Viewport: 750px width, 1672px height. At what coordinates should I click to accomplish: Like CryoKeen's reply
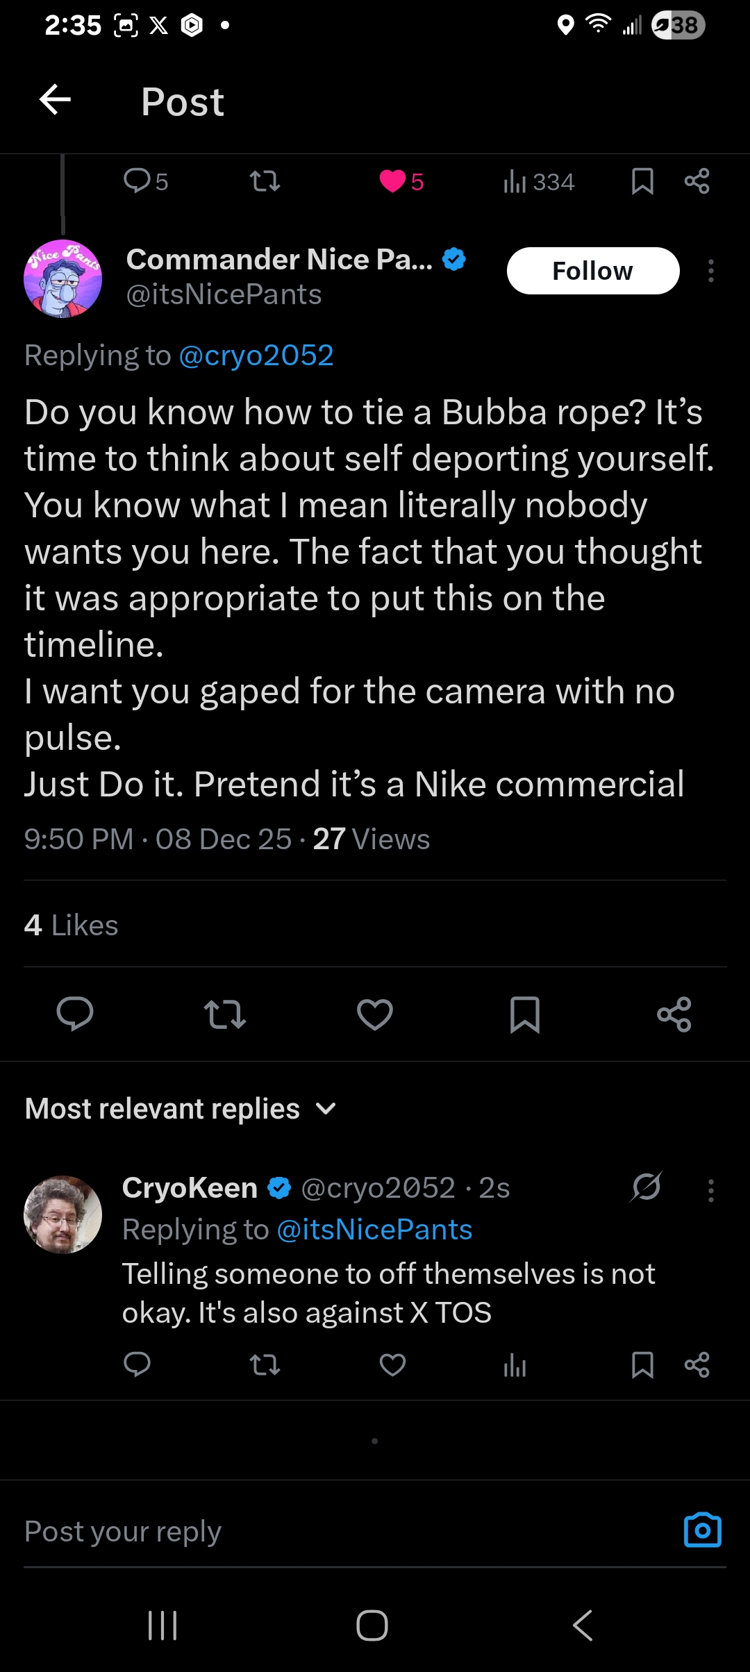[x=392, y=1365]
